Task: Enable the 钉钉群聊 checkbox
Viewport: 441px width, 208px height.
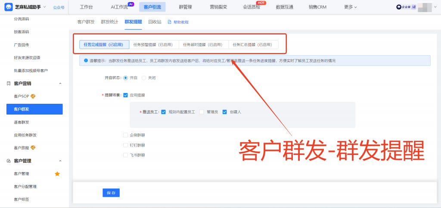Action: 125,145
